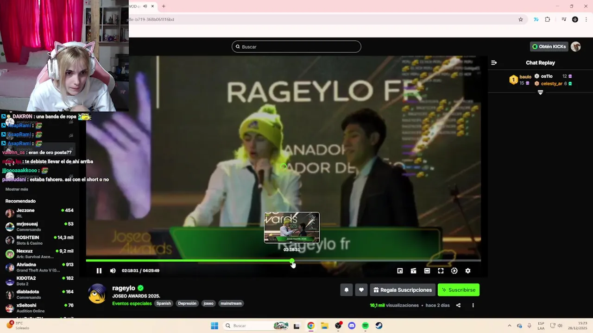
Task: Bookmark this page with star
Action: 521,19
